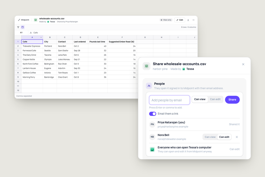Click the Comma-separated status text
This screenshot has width=265, height=177.
point(24,96)
